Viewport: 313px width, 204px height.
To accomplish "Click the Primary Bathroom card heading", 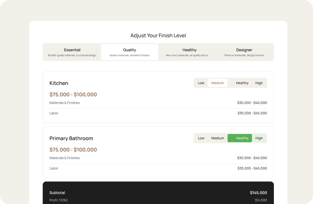I will (x=71, y=138).
